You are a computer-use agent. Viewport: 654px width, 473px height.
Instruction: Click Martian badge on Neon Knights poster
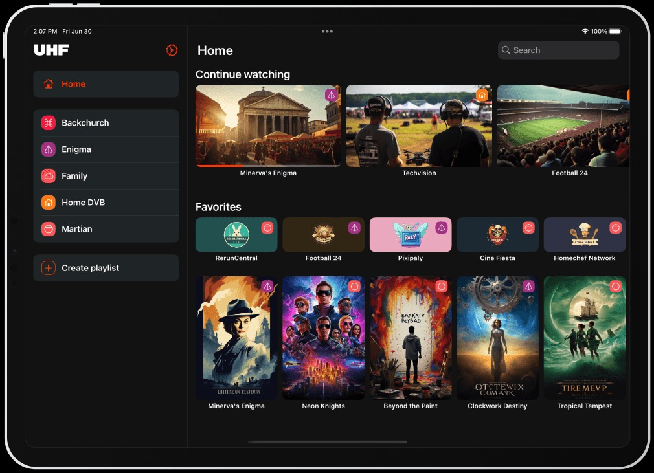click(x=355, y=286)
